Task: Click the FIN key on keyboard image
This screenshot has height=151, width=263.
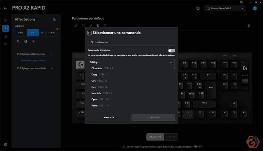Action: (234, 85)
